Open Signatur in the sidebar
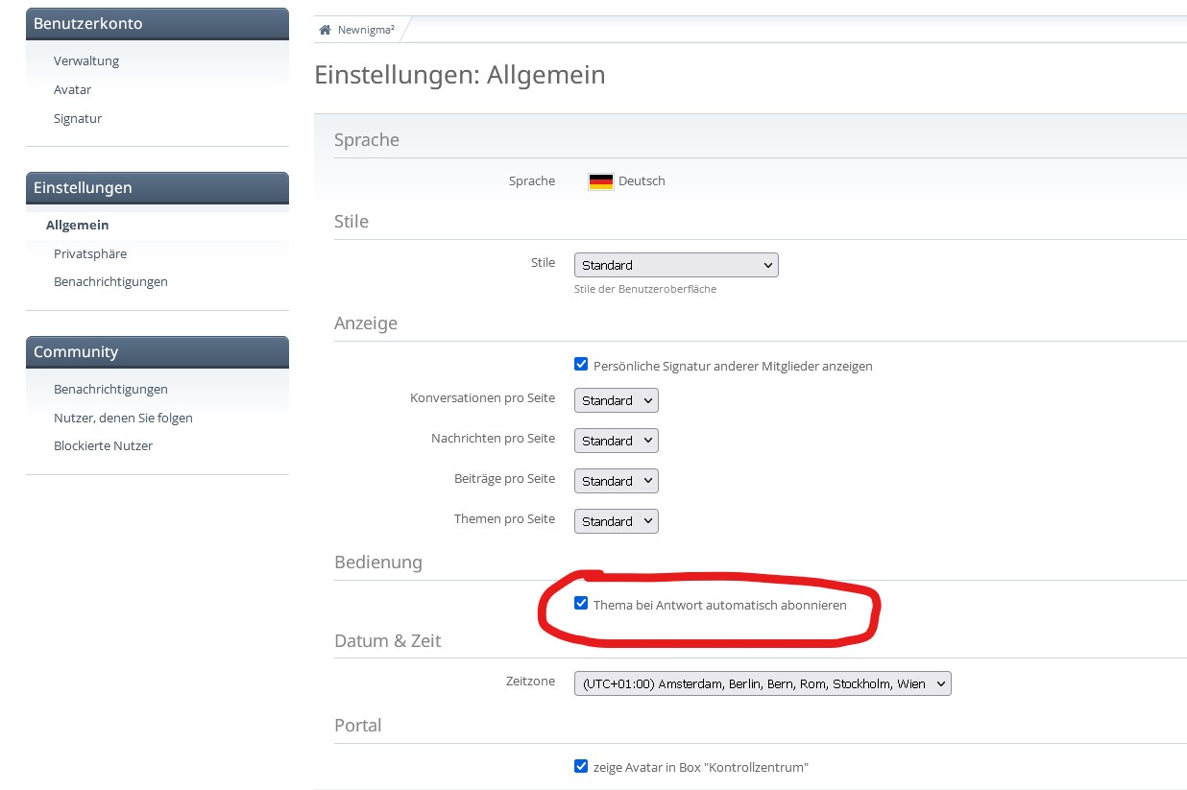Viewport: 1187px width, 790px height. click(x=78, y=118)
